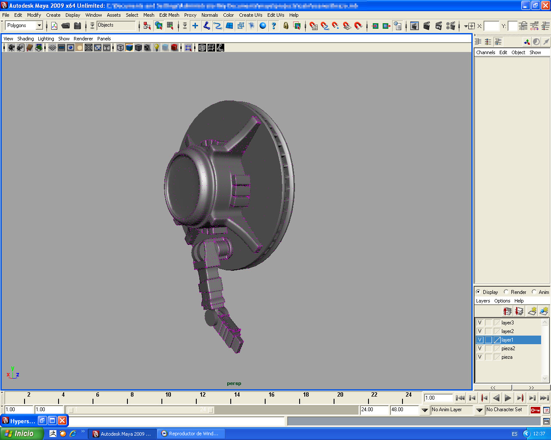Viewport: 551px width, 440px height.
Task: Open the viewport Shading menu
Action: tap(25, 39)
